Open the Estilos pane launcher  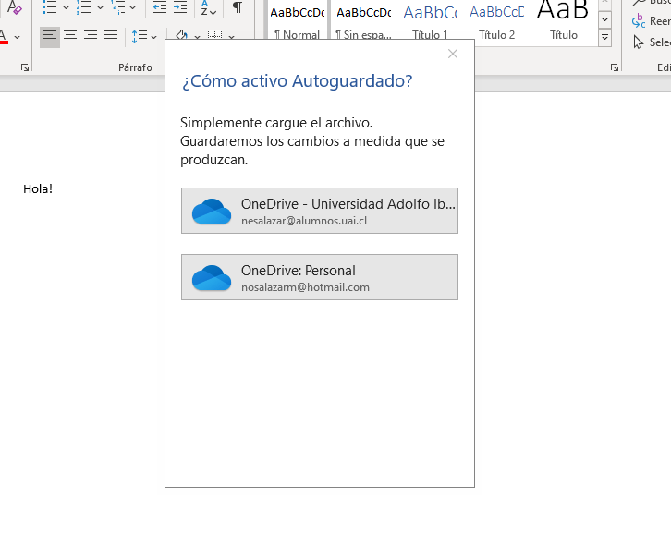pos(615,68)
